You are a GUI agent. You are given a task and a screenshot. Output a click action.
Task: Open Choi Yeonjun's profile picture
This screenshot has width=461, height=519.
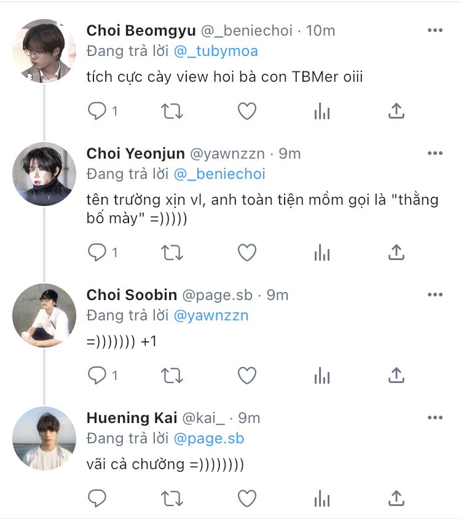pyautogui.click(x=44, y=174)
